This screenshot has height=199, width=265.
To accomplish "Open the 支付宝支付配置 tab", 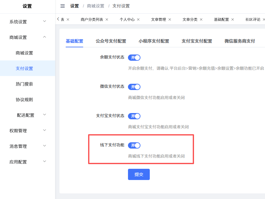I will tap(197, 41).
